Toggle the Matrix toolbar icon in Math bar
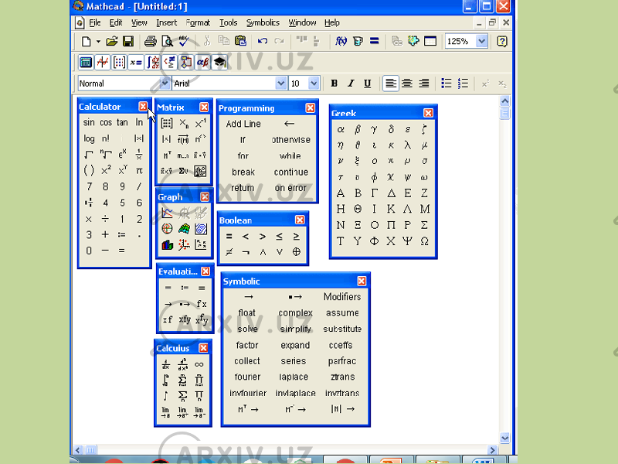This screenshot has width=618, height=464. coord(119,63)
